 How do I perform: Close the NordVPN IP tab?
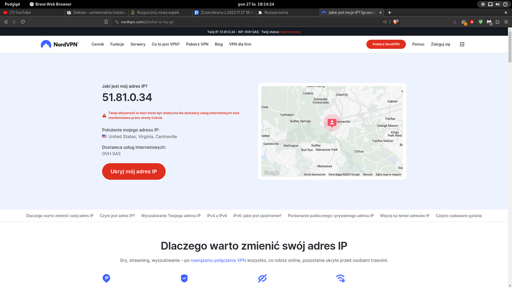380,12
